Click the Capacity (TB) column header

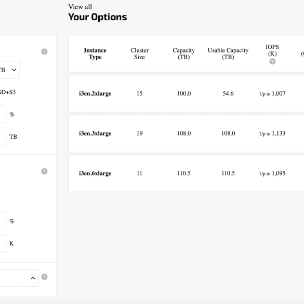(183, 54)
